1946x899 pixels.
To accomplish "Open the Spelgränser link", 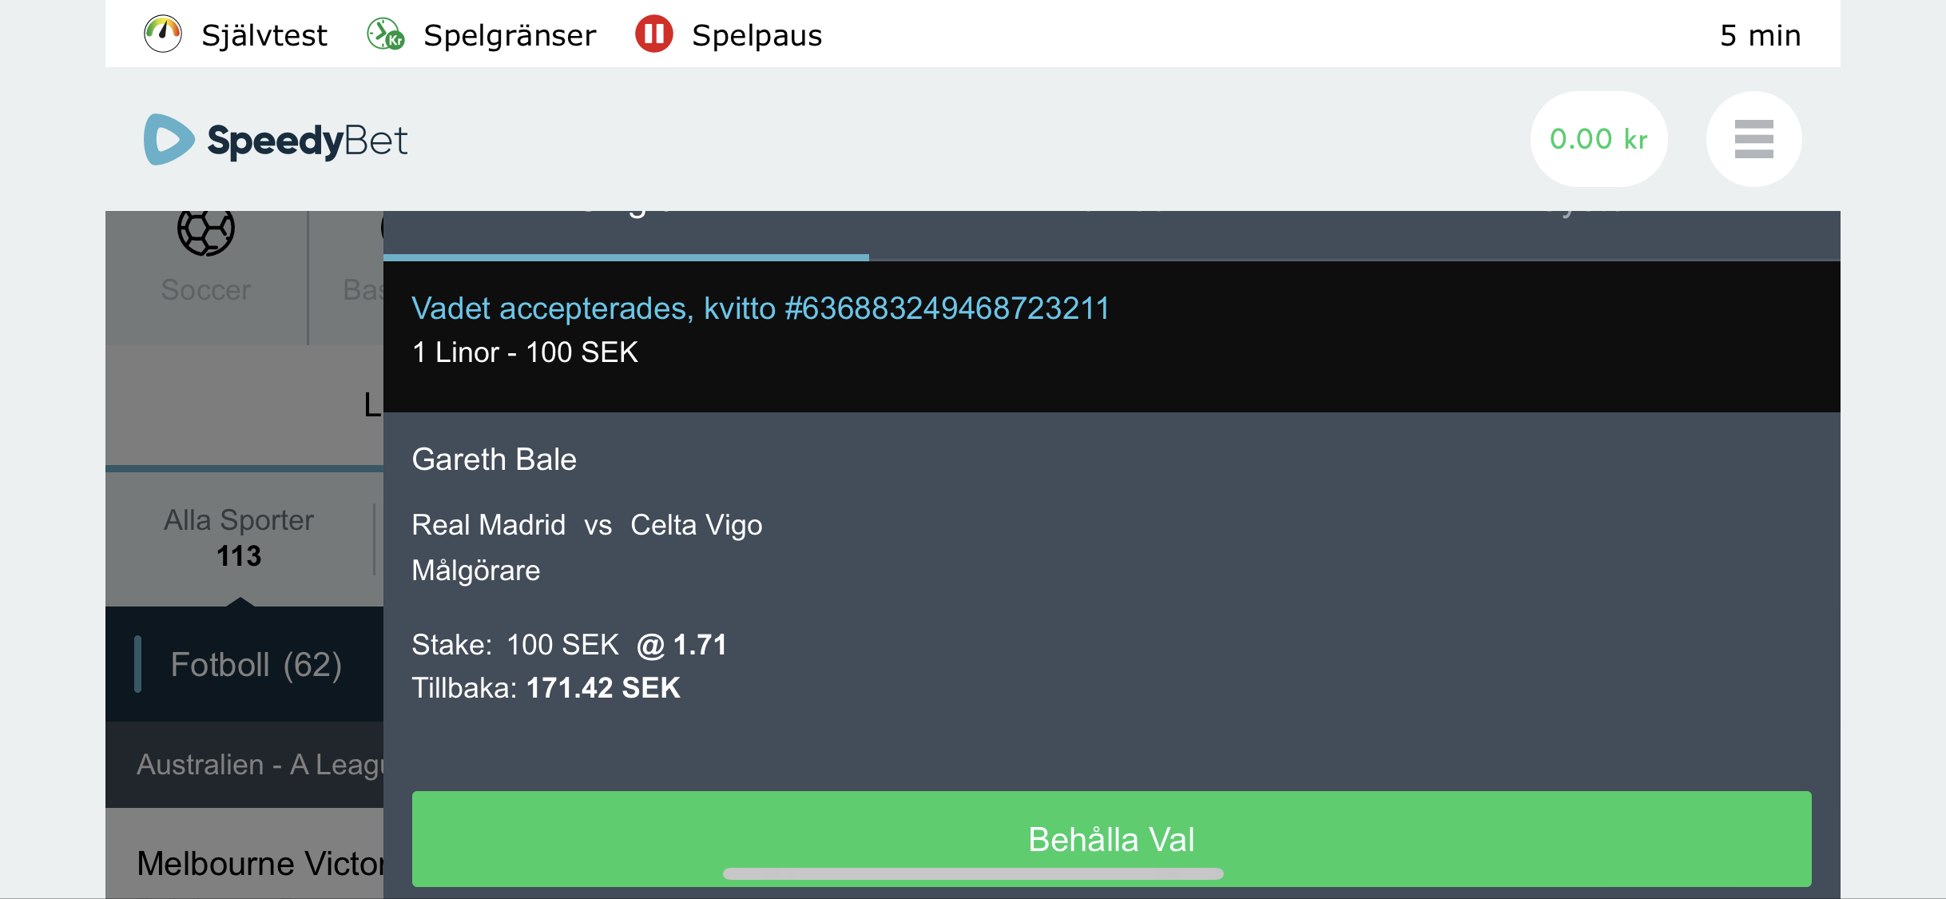I will pyautogui.click(x=510, y=35).
